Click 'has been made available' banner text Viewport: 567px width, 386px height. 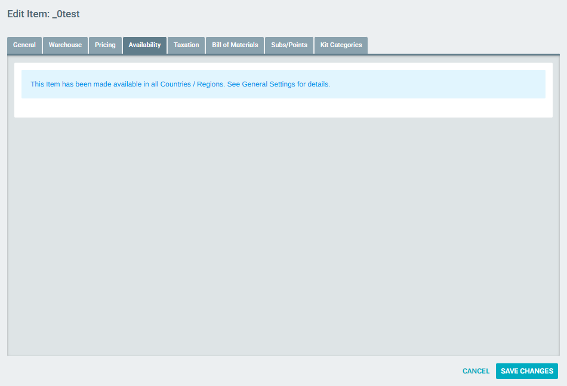coord(101,84)
